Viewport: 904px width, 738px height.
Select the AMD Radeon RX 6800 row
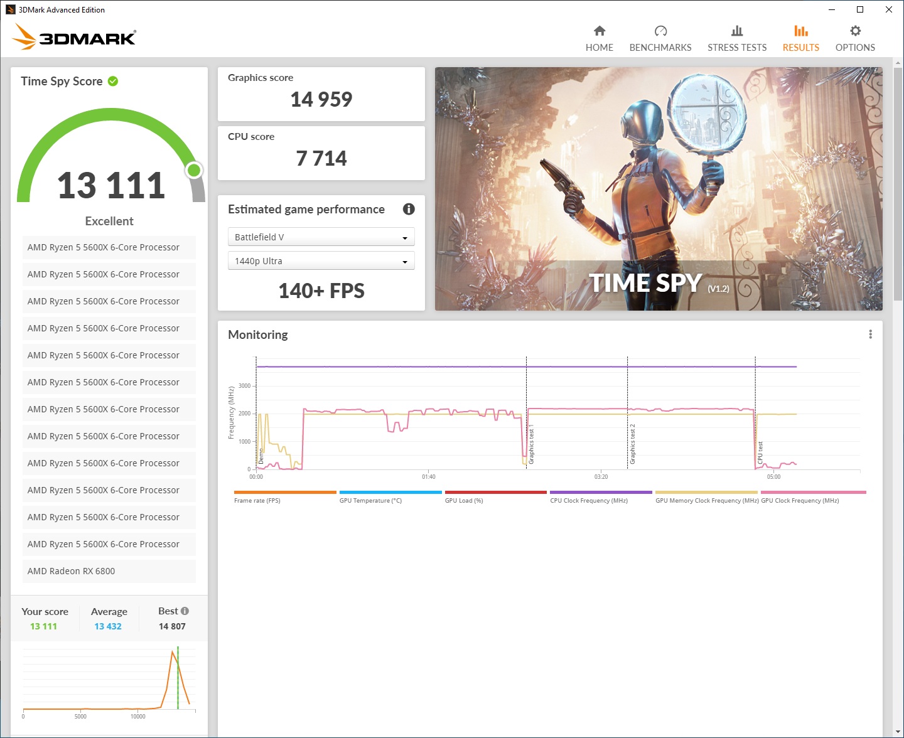109,571
